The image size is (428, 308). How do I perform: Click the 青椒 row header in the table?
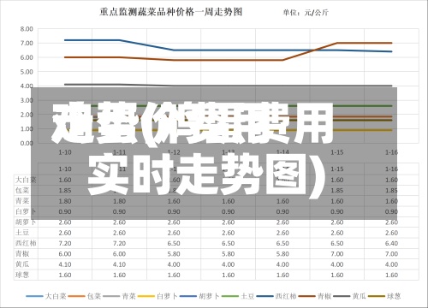coord(22,254)
